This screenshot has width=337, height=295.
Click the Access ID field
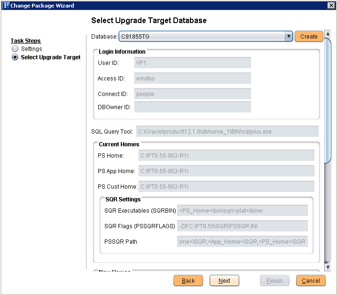(x=193, y=78)
